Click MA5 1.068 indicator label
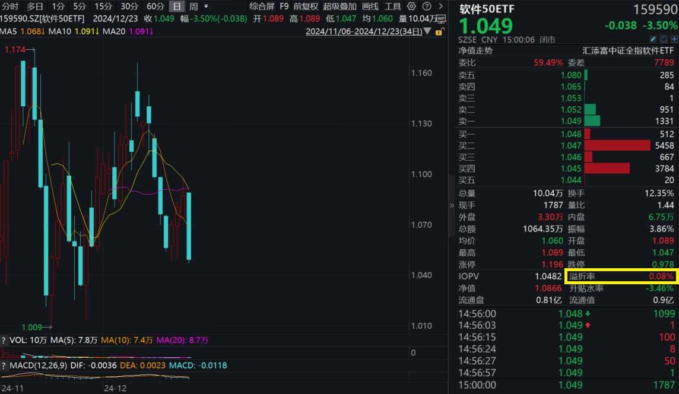679x394 pixels. 22,31
